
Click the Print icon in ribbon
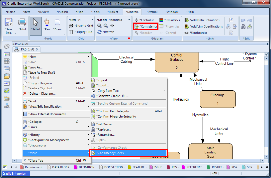pyautogui.click(x=22, y=23)
